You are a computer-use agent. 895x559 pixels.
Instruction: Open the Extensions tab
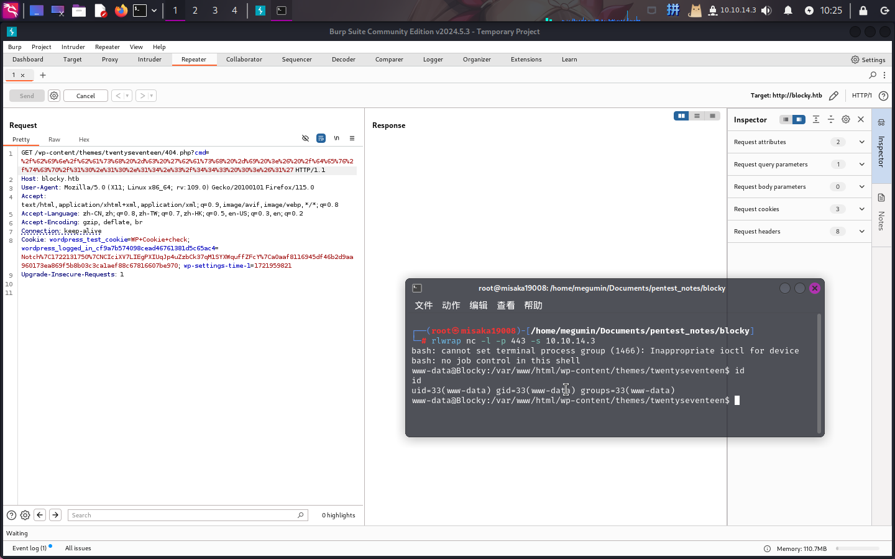point(526,60)
